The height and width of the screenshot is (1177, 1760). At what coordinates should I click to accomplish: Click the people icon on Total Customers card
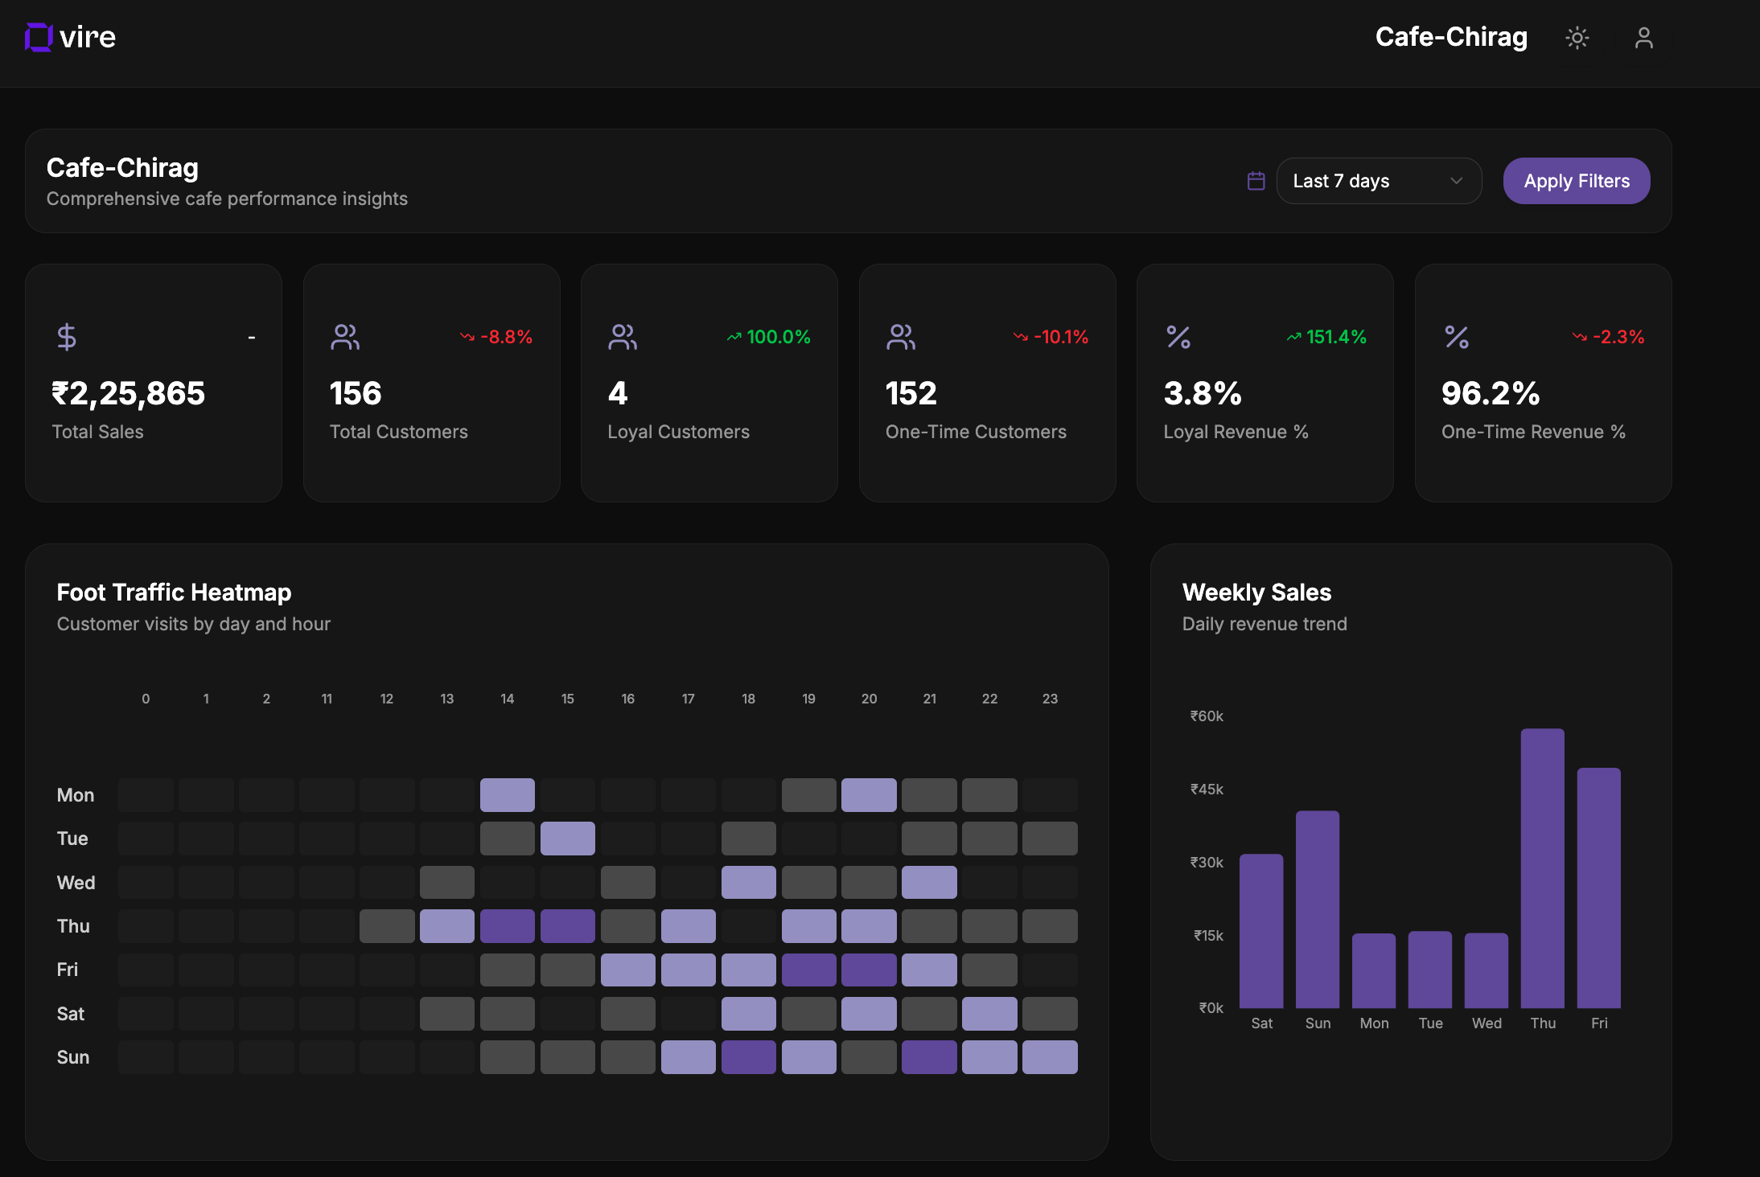click(x=345, y=337)
